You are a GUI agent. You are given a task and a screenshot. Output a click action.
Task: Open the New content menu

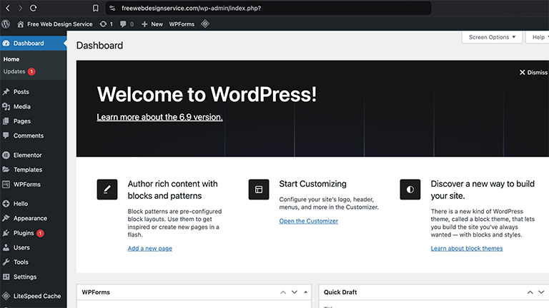click(152, 24)
